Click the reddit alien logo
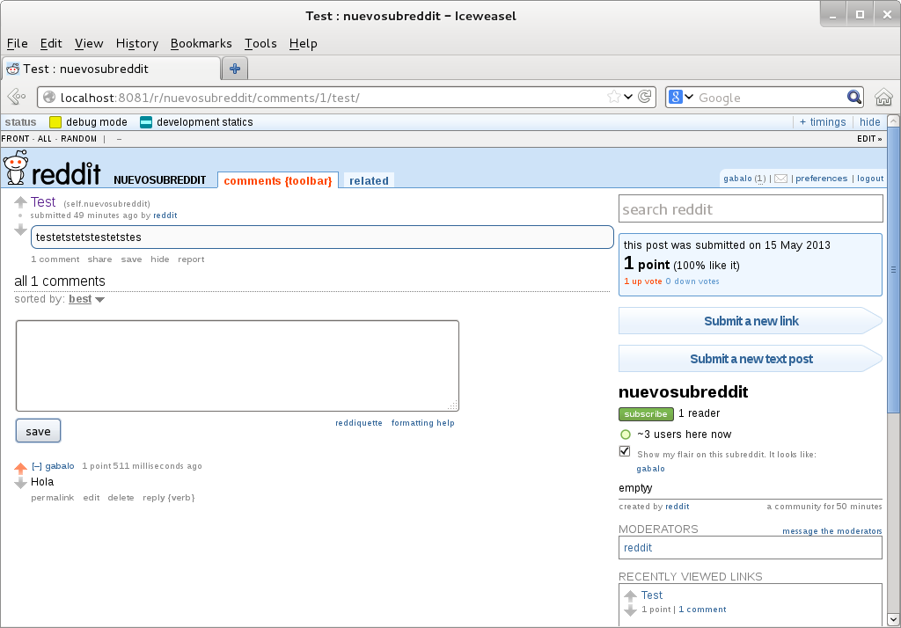This screenshot has height=628, width=901. (x=15, y=167)
